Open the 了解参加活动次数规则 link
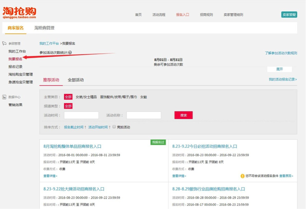The width and height of the screenshot is (306, 209). tap(281, 53)
